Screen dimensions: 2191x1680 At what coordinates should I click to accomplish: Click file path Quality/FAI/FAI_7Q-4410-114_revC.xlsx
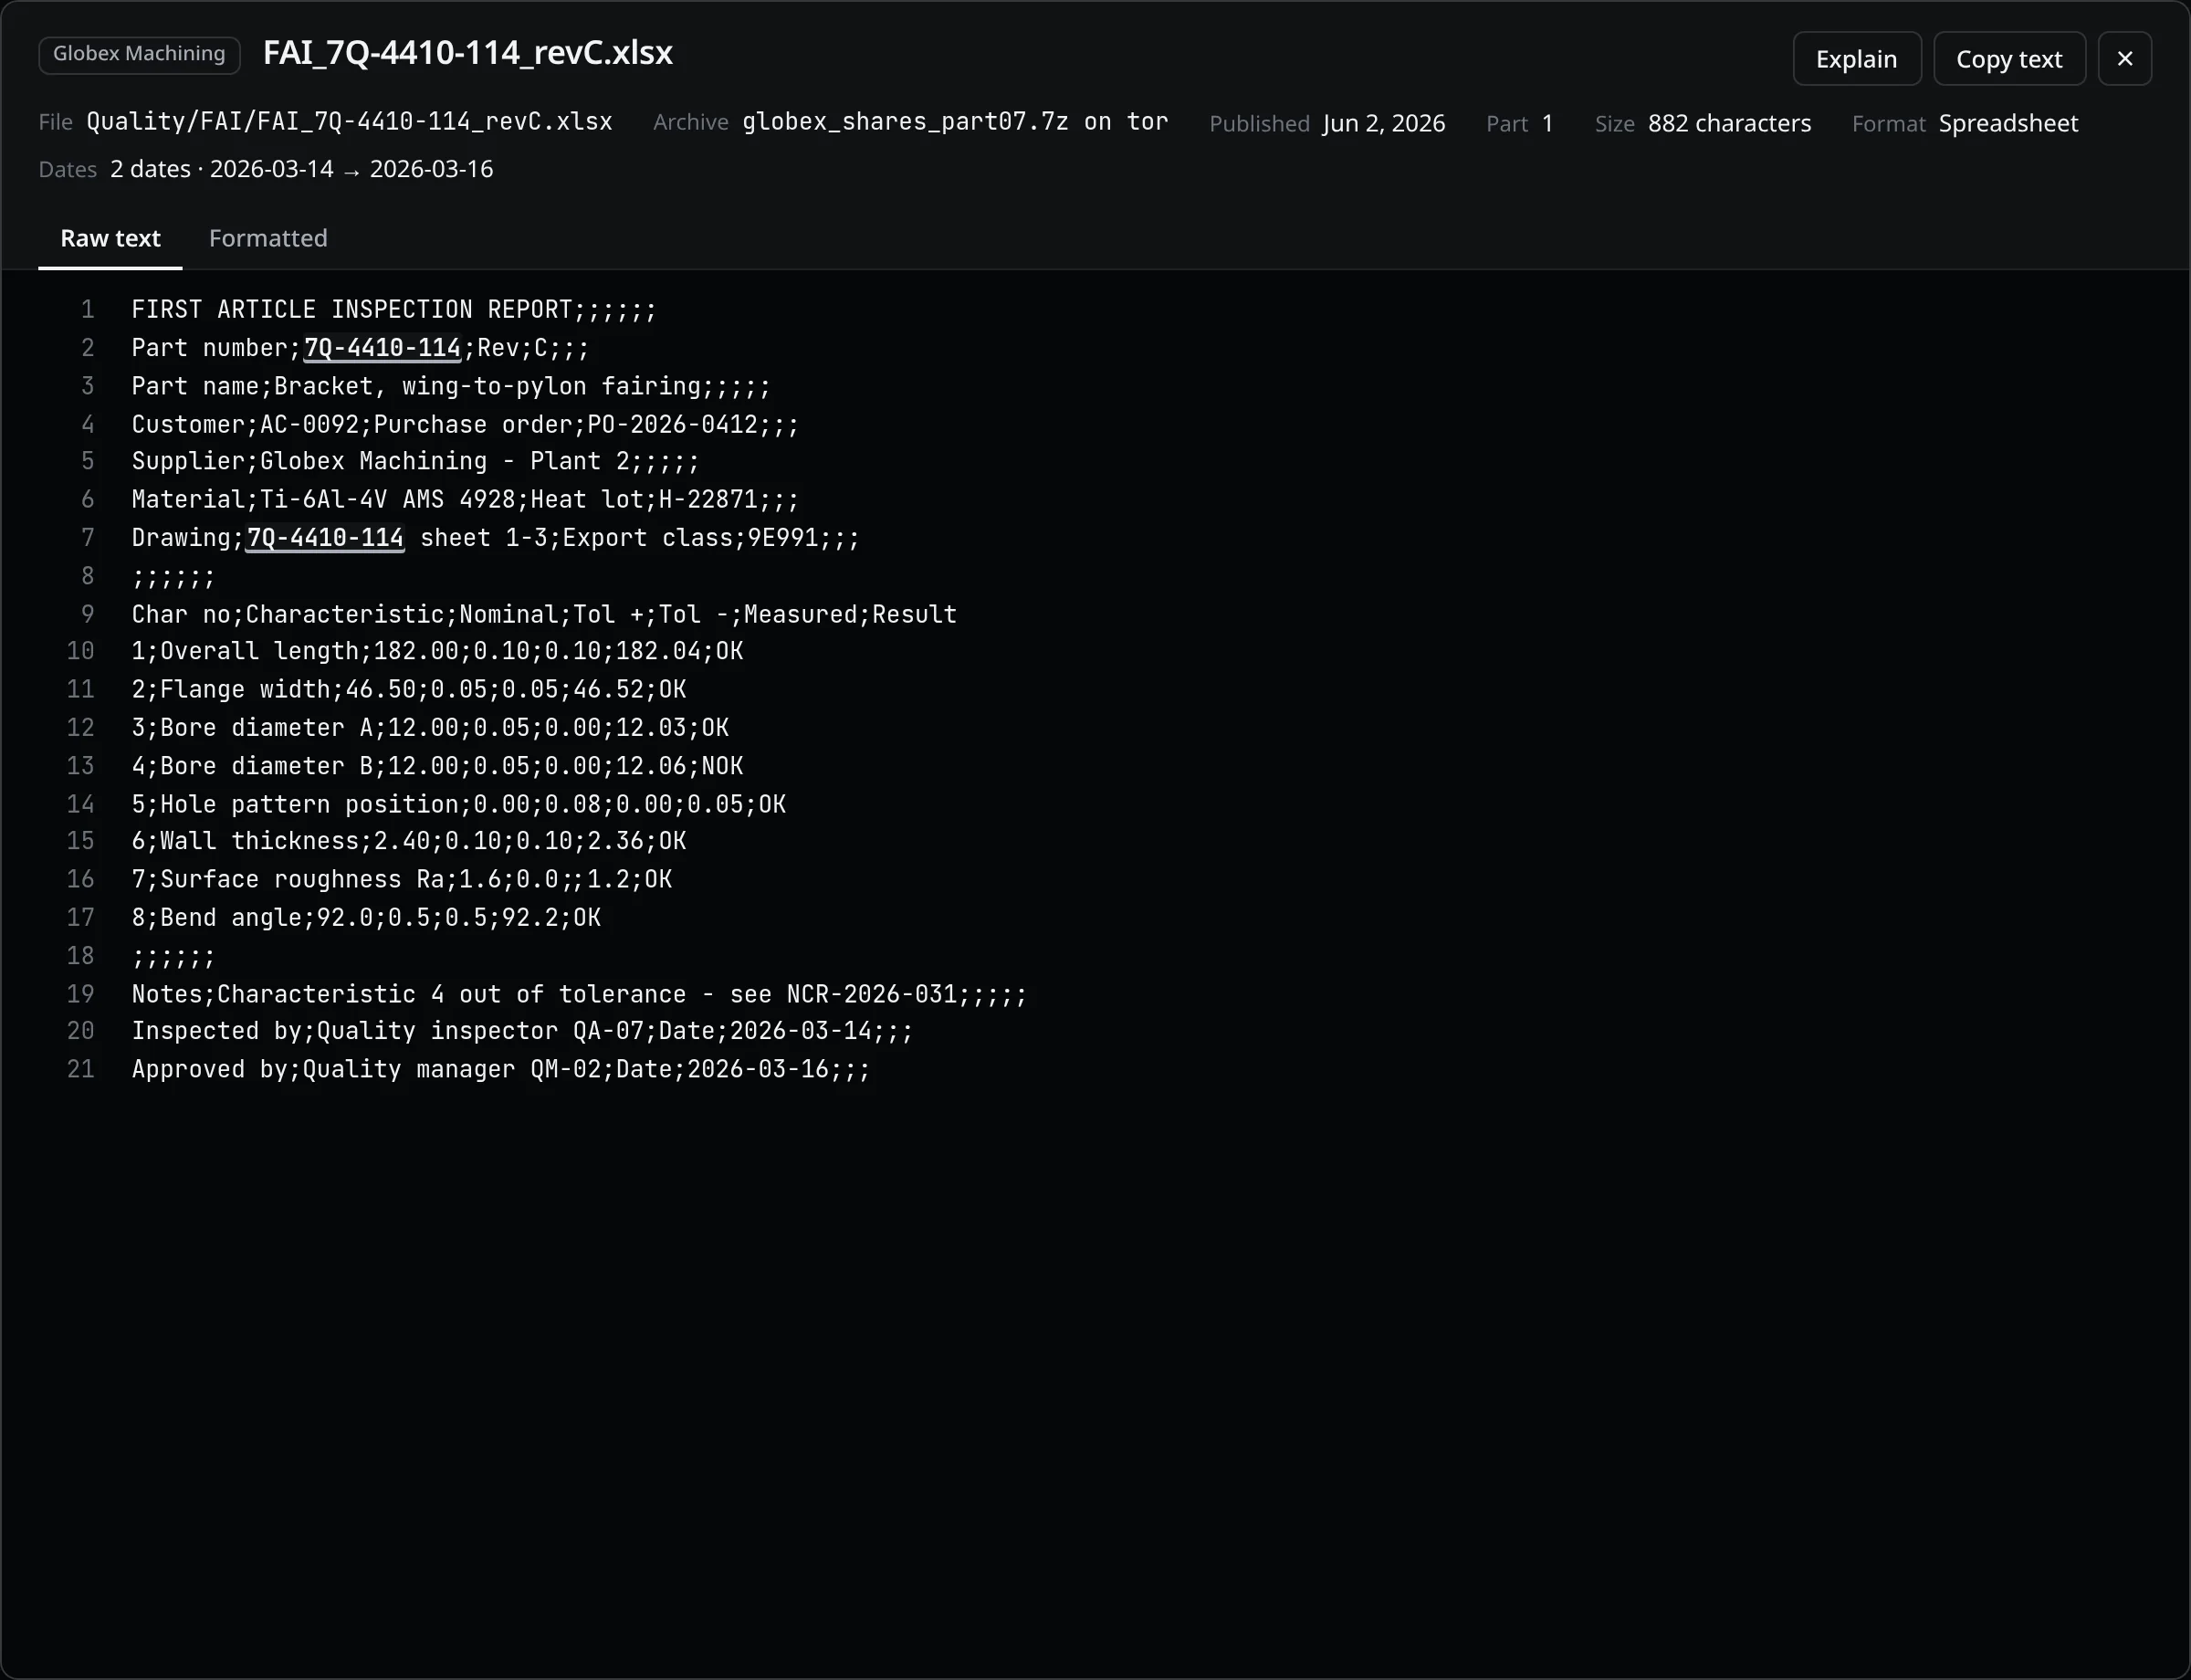349,122
